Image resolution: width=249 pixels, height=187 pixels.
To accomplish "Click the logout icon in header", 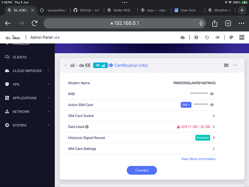I will pos(217,37).
